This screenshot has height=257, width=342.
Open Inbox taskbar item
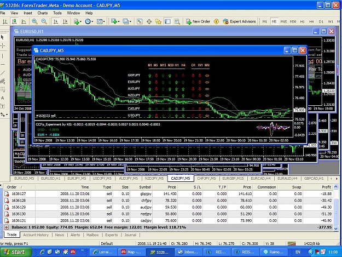point(188,252)
